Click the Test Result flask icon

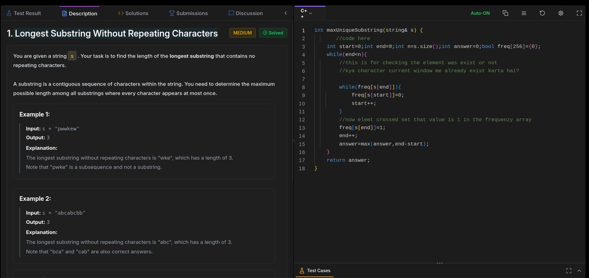(9, 13)
